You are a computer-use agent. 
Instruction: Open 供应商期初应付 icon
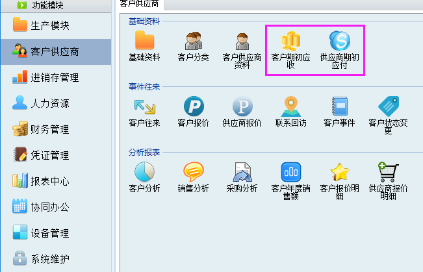click(x=339, y=41)
